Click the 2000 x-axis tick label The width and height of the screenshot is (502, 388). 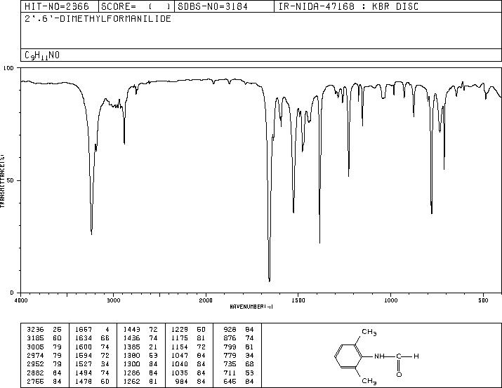(x=206, y=300)
